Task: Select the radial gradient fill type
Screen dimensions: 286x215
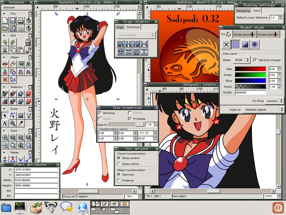Action: click(254, 45)
